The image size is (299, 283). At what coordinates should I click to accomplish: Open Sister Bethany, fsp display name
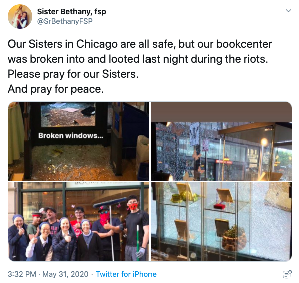coord(72,11)
